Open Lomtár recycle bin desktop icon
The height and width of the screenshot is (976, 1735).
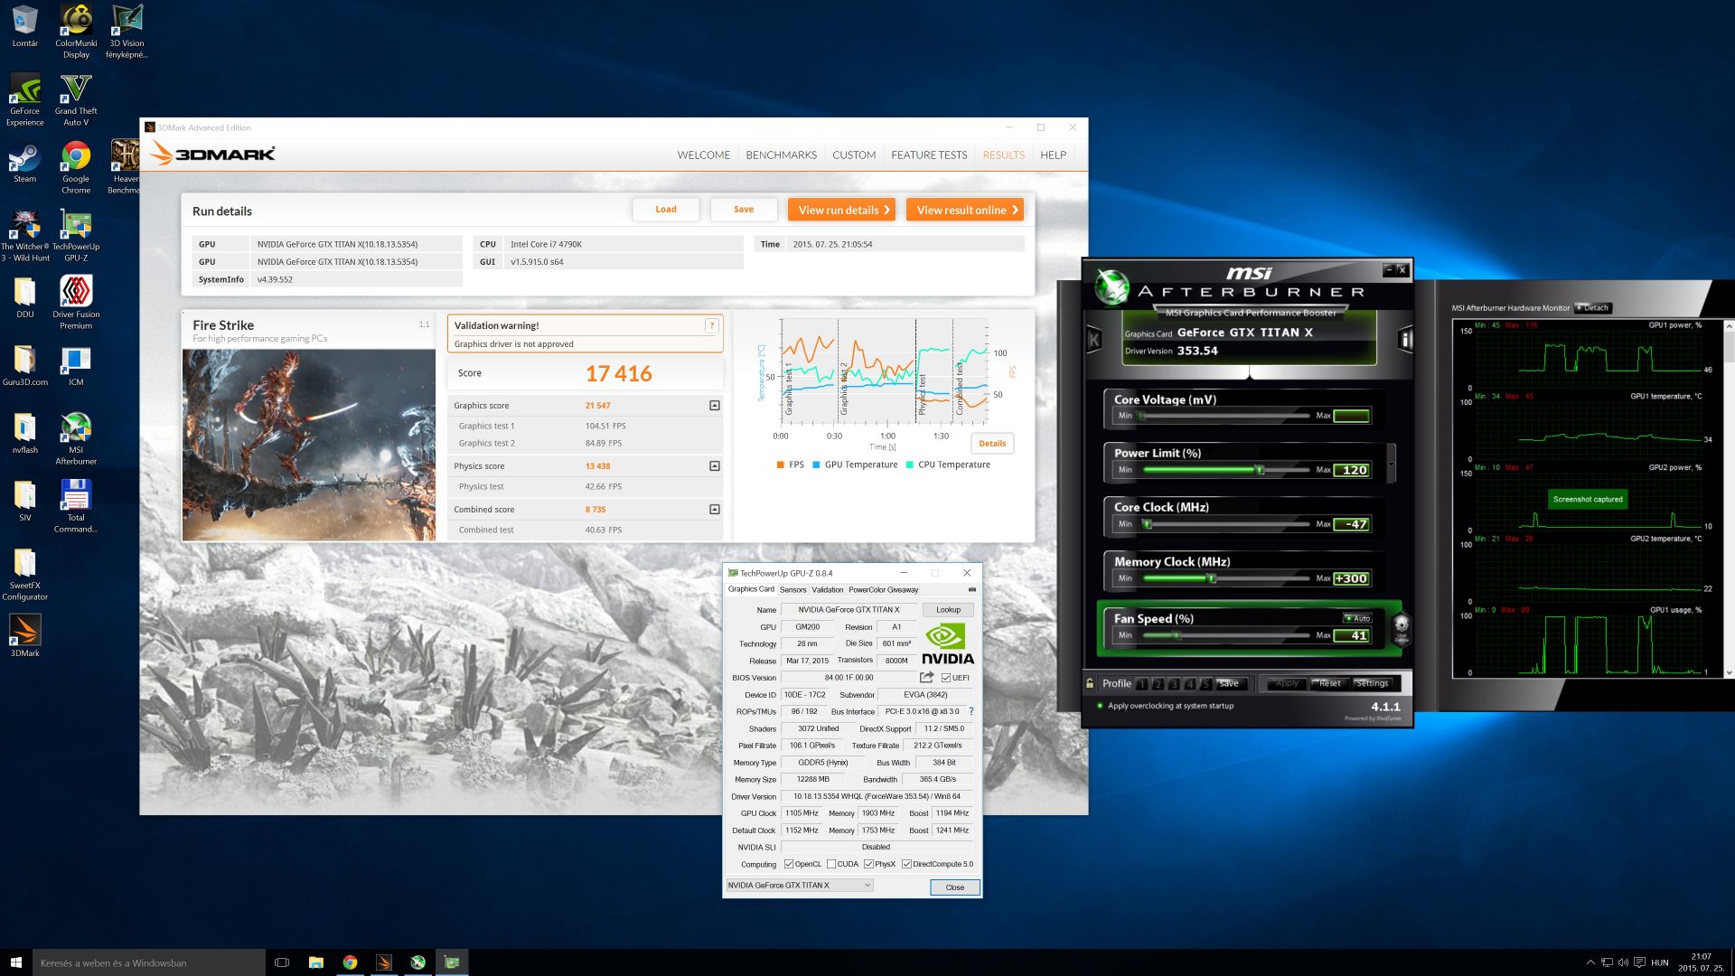(x=25, y=27)
